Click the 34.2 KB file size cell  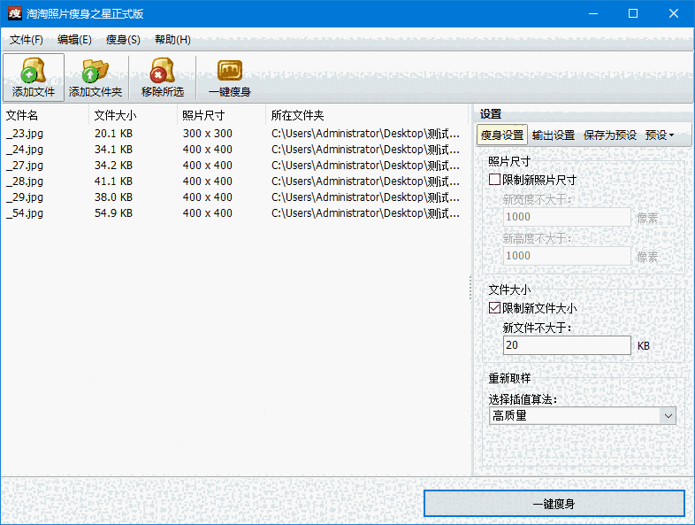[113, 166]
